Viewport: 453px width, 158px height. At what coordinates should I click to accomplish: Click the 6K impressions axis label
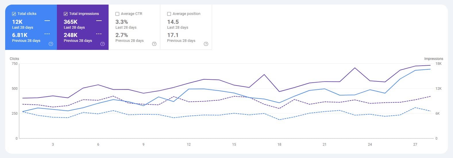pyautogui.click(x=438, y=114)
